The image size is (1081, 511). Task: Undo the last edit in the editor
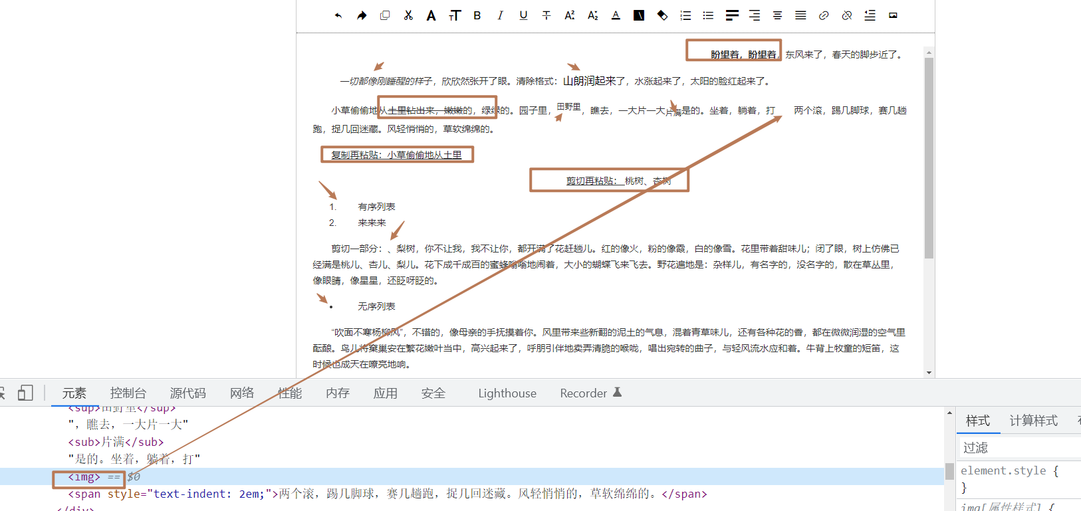coord(338,15)
